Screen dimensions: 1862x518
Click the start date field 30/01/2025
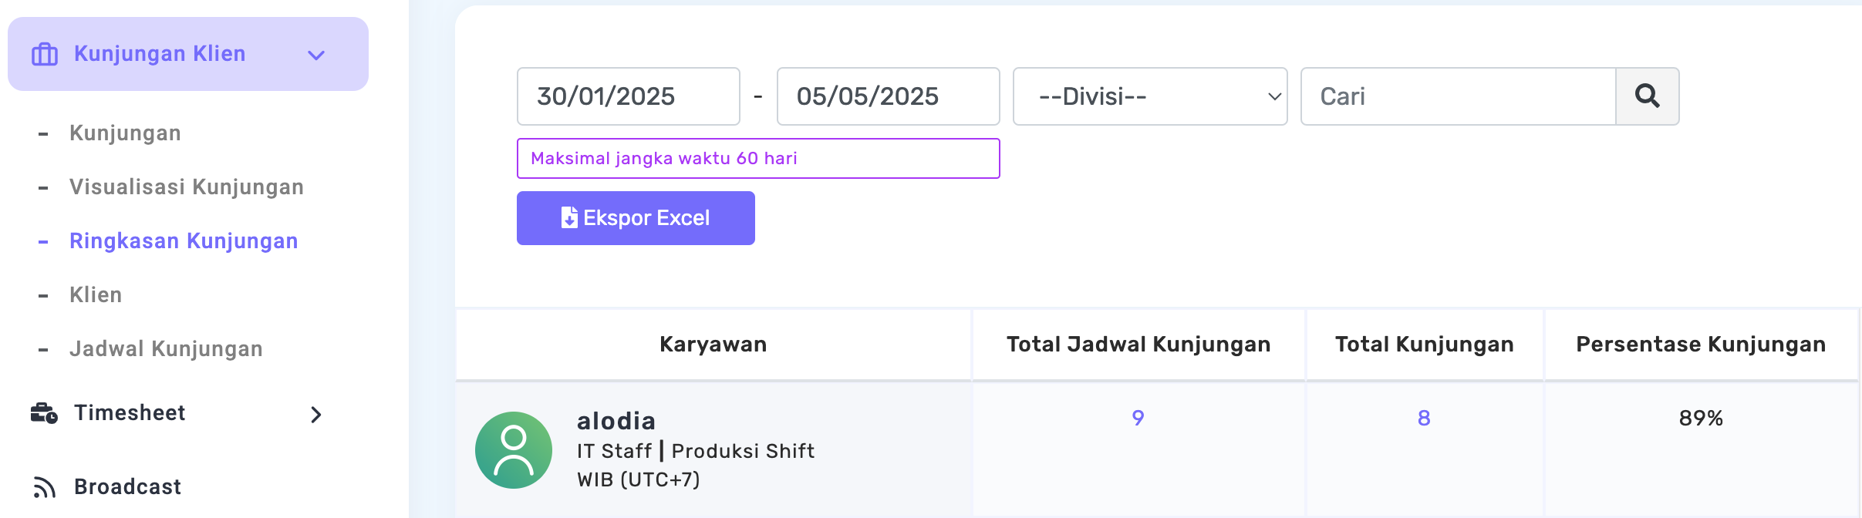[x=628, y=96]
